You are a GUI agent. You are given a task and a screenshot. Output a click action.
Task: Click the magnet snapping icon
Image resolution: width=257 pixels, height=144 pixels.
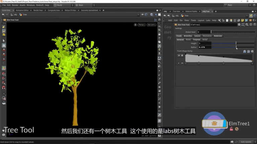click(4, 88)
